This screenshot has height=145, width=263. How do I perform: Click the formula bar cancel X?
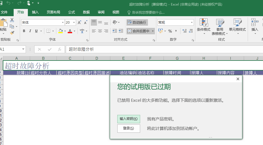tap(40, 49)
